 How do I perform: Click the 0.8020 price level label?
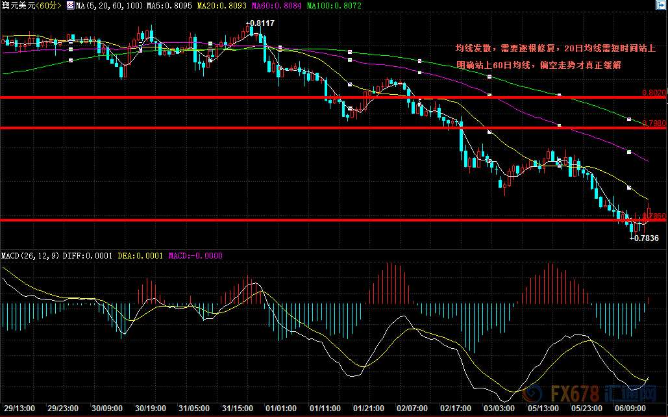click(x=654, y=93)
